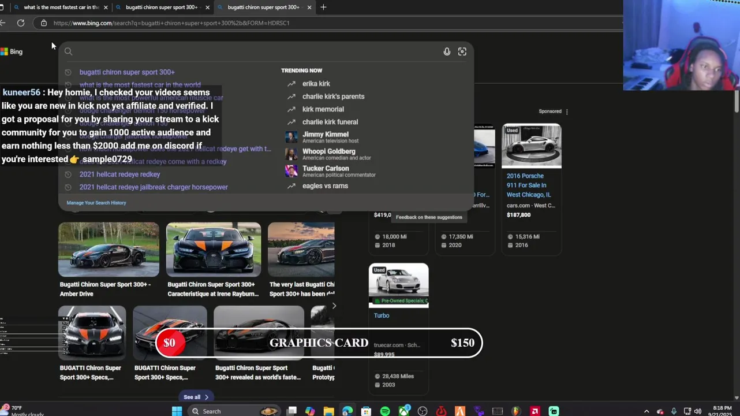740x416 pixels.
Task: Open a new browser tab with plus icon
Action: [x=323, y=8]
